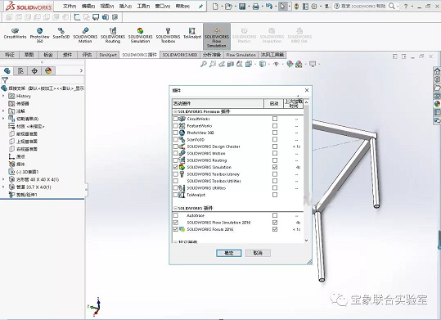Viewport: 441px width, 320px height.
Task: Open the TolAnalyst ribbon icon
Action: [x=192, y=34]
